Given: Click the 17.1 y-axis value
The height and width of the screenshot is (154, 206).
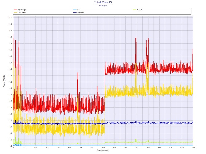Looking at the screenshot, I should [x=10, y=24].
